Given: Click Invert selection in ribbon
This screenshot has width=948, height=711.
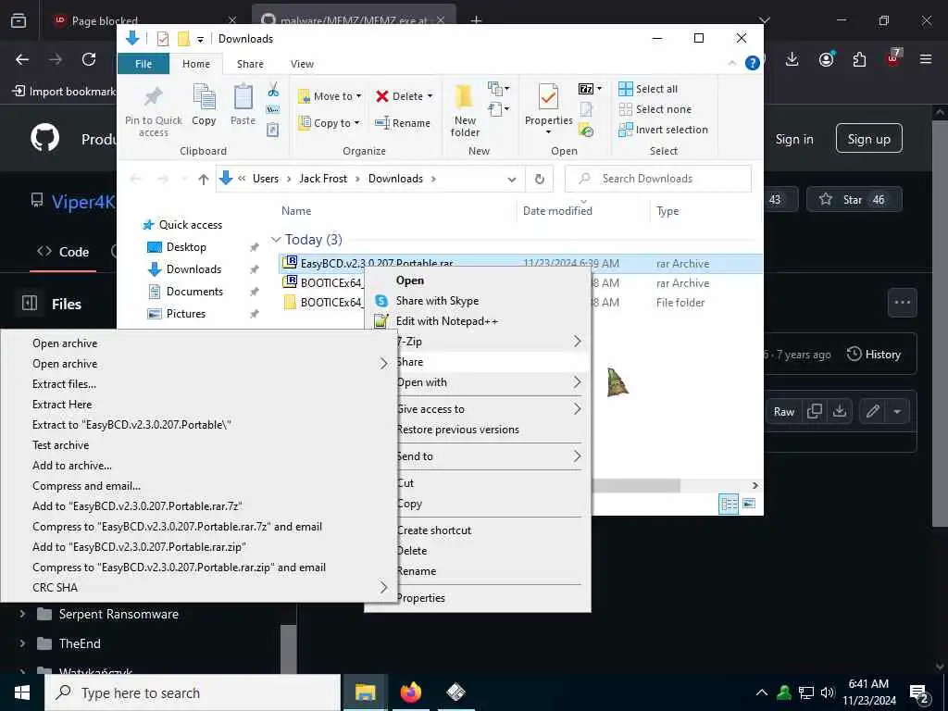Looking at the screenshot, I should [663, 130].
